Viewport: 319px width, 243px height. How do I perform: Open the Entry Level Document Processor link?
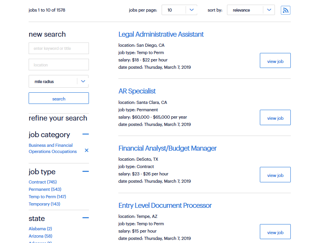click(x=165, y=206)
